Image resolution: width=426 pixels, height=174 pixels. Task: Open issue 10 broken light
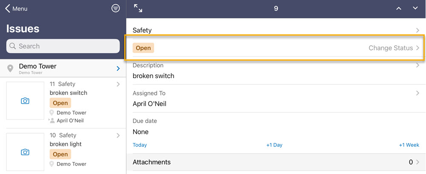point(63,152)
